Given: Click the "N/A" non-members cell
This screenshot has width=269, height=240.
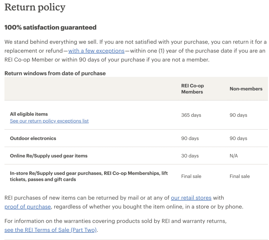Looking at the screenshot, I should 234,156.
